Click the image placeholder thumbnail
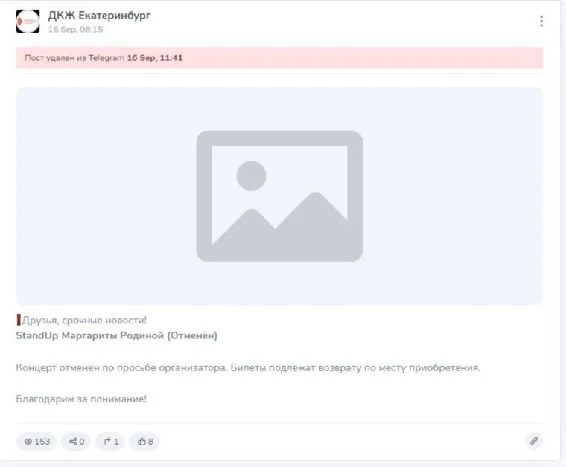566x467 pixels. pyautogui.click(x=279, y=196)
